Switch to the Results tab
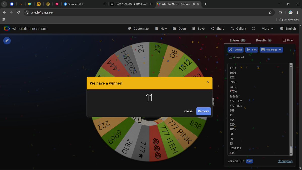 pyautogui.click(x=264, y=40)
